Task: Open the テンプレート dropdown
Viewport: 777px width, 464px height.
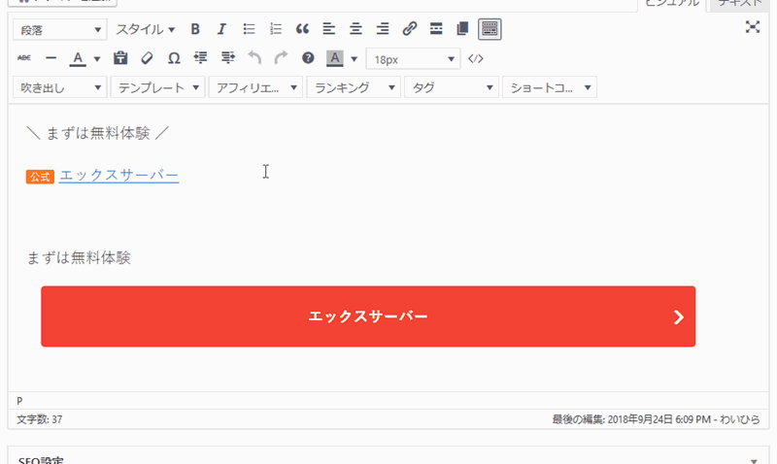Action: [157, 87]
